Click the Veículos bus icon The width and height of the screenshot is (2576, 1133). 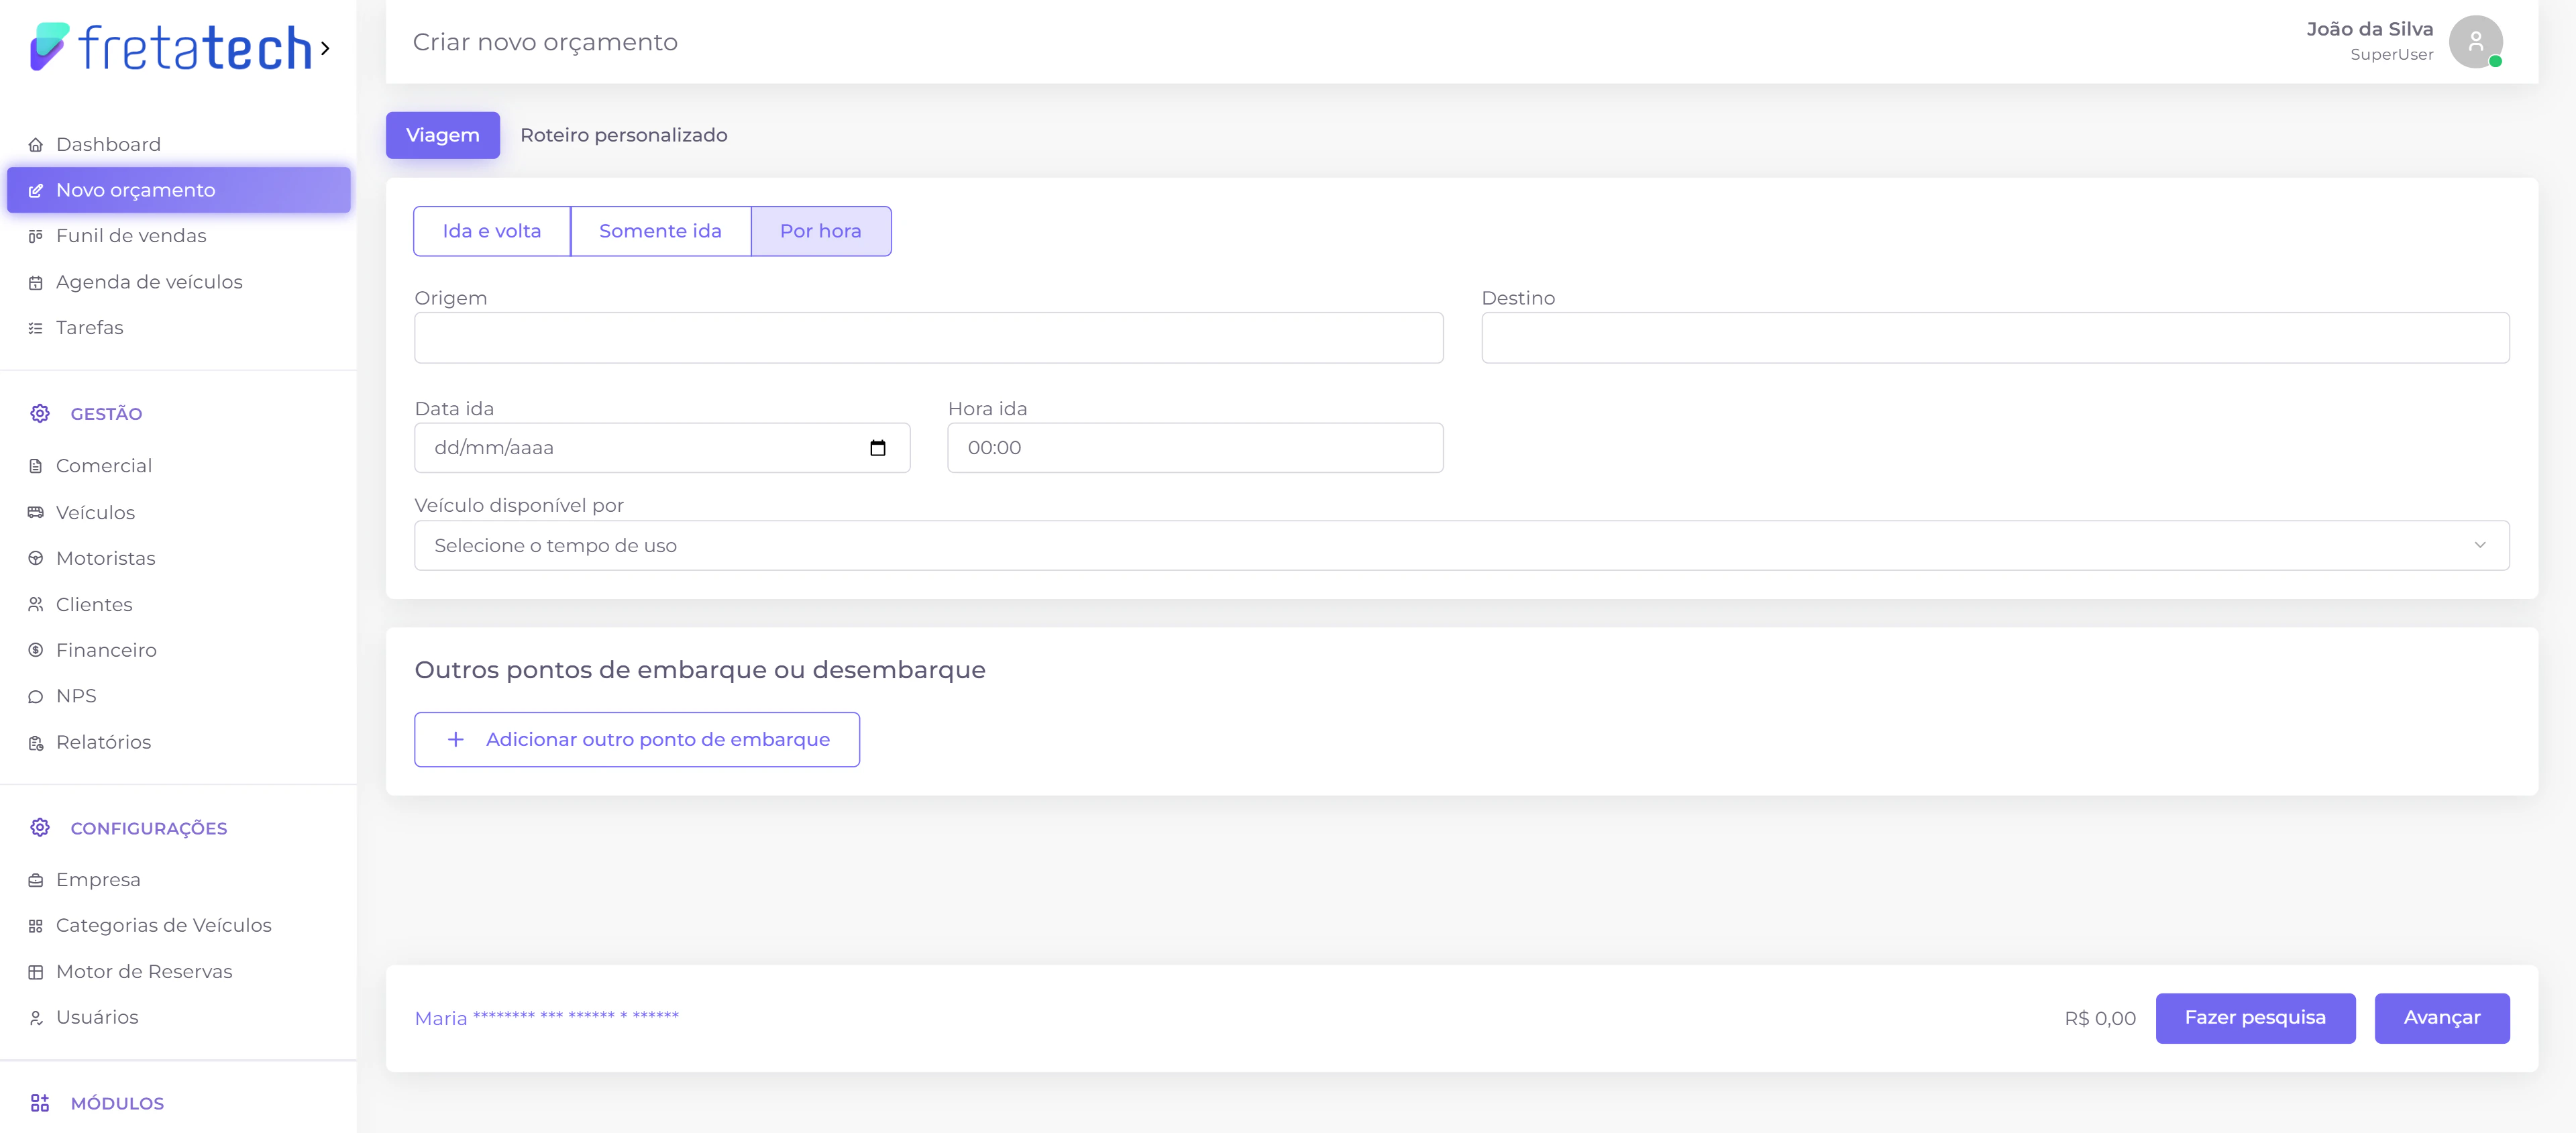(x=36, y=512)
